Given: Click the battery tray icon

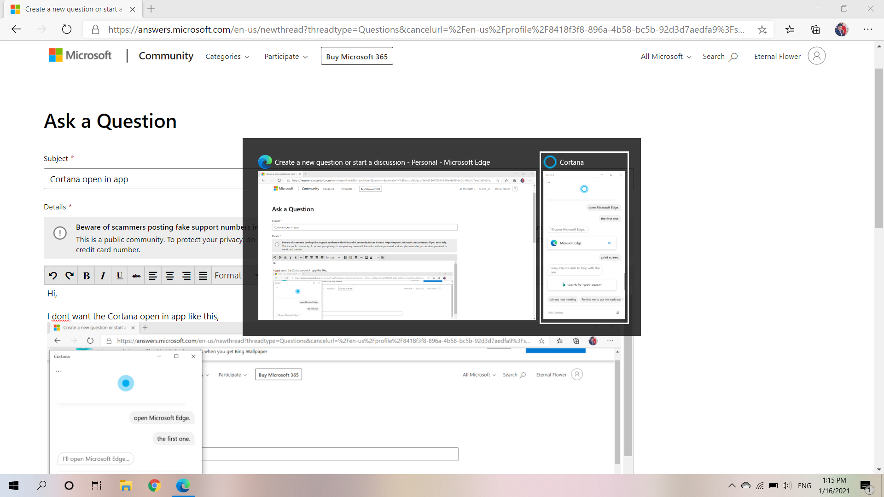Looking at the screenshot, I should click(x=773, y=485).
